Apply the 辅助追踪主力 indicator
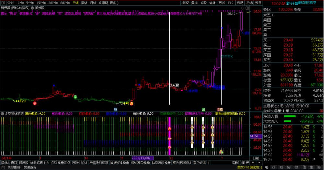 click(40, 163)
